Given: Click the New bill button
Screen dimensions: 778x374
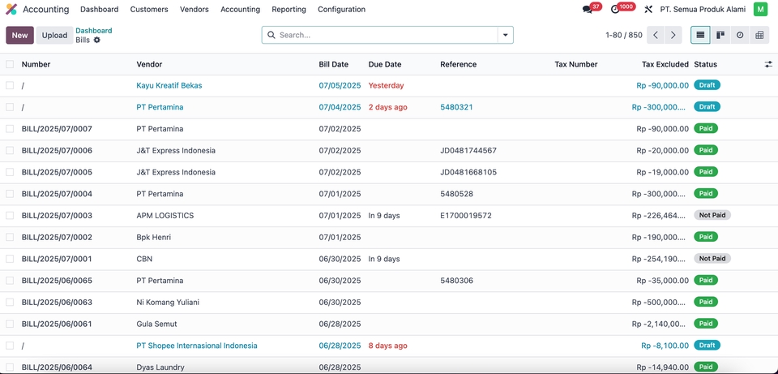Looking at the screenshot, I should [x=19, y=35].
